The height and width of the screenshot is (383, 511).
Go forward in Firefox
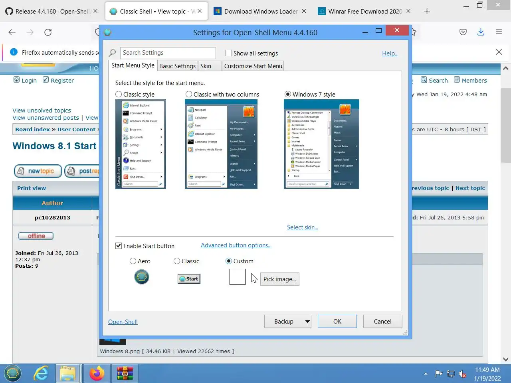pos(30,32)
